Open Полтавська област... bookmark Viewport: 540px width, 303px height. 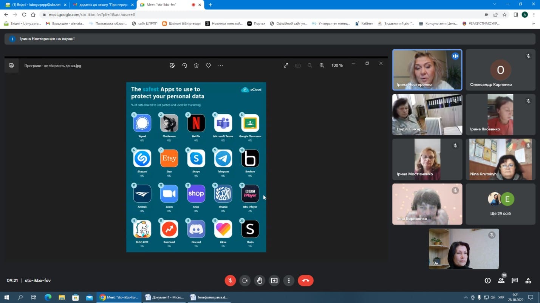[x=108, y=23]
